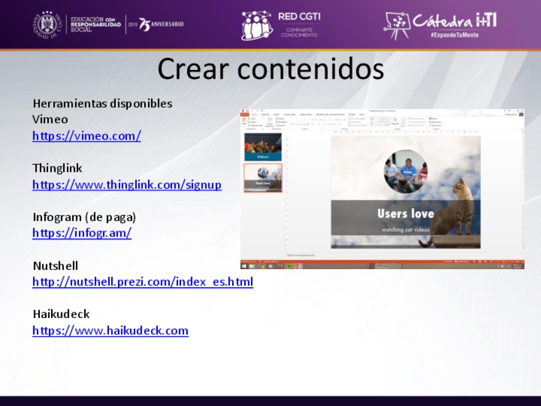Click the "Thinglink" label
The height and width of the screenshot is (406, 541).
click(x=57, y=168)
